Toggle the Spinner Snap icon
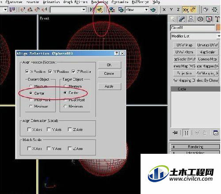This screenshot has height=194, width=221. pos(44,10)
